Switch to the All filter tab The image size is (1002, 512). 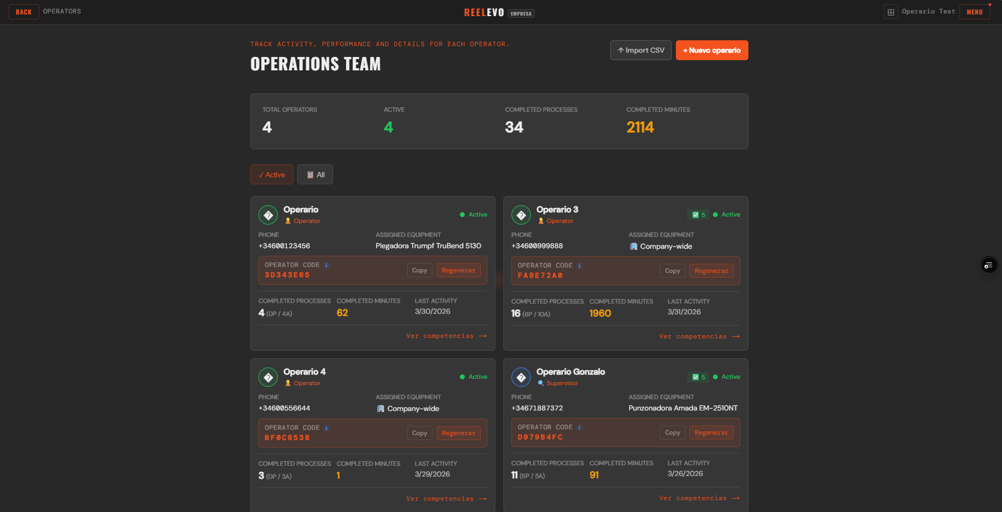point(315,174)
